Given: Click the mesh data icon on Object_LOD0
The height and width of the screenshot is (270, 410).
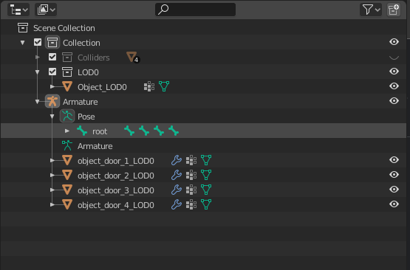Looking at the screenshot, I should coord(164,86).
